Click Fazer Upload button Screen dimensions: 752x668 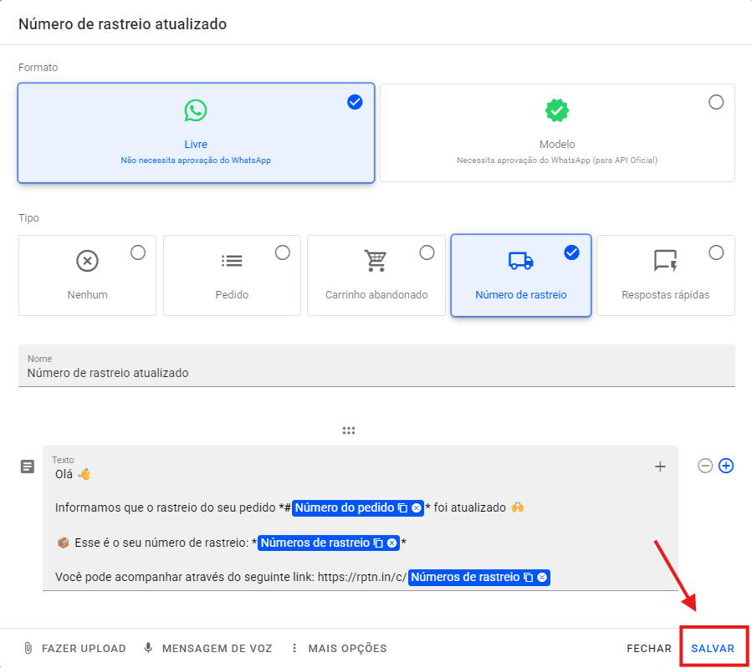[74, 648]
